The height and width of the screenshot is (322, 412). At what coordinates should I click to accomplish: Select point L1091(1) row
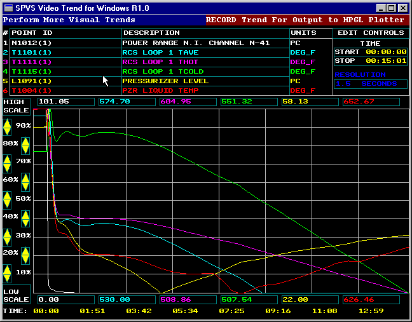coord(65,81)
